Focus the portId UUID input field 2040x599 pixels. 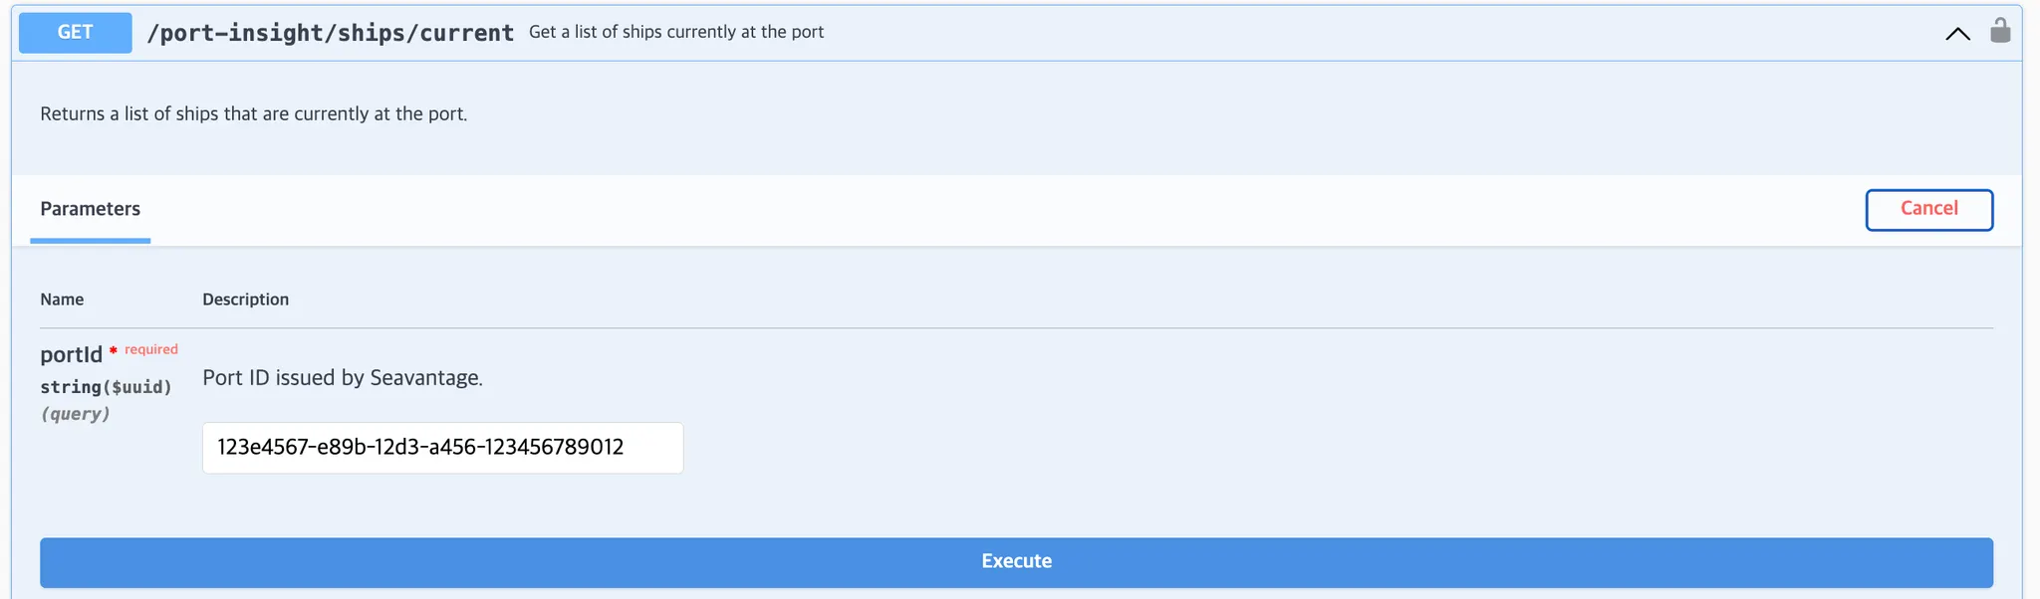pos(442,448)
